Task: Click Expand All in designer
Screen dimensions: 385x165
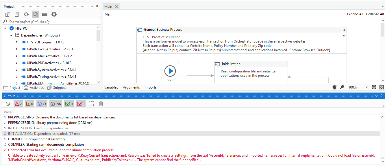Action: tap(355, 14)
